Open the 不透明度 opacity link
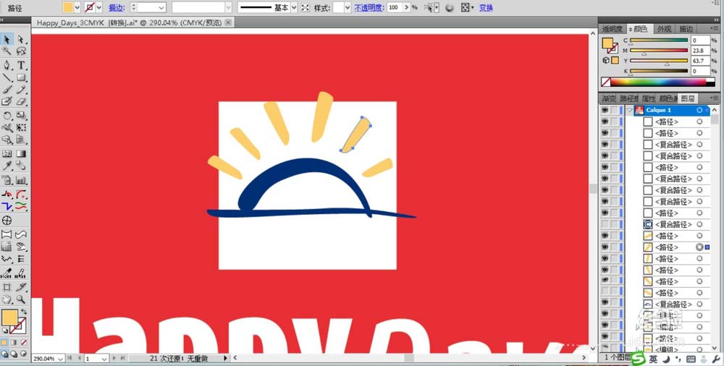The width and height of the screenshot is (724, 366). pos(369,8)
